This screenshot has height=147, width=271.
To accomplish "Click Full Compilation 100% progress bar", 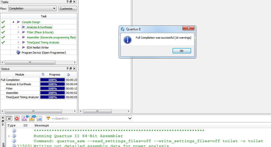I will 53,80.
